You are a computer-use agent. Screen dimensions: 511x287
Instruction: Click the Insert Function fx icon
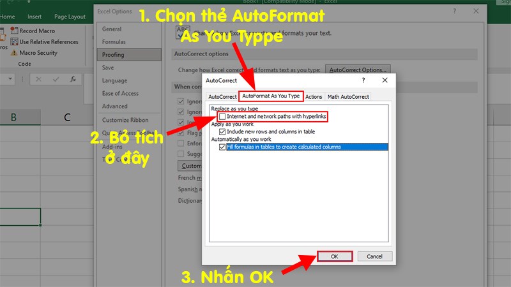pyautogui.click(x=73, y=80)
